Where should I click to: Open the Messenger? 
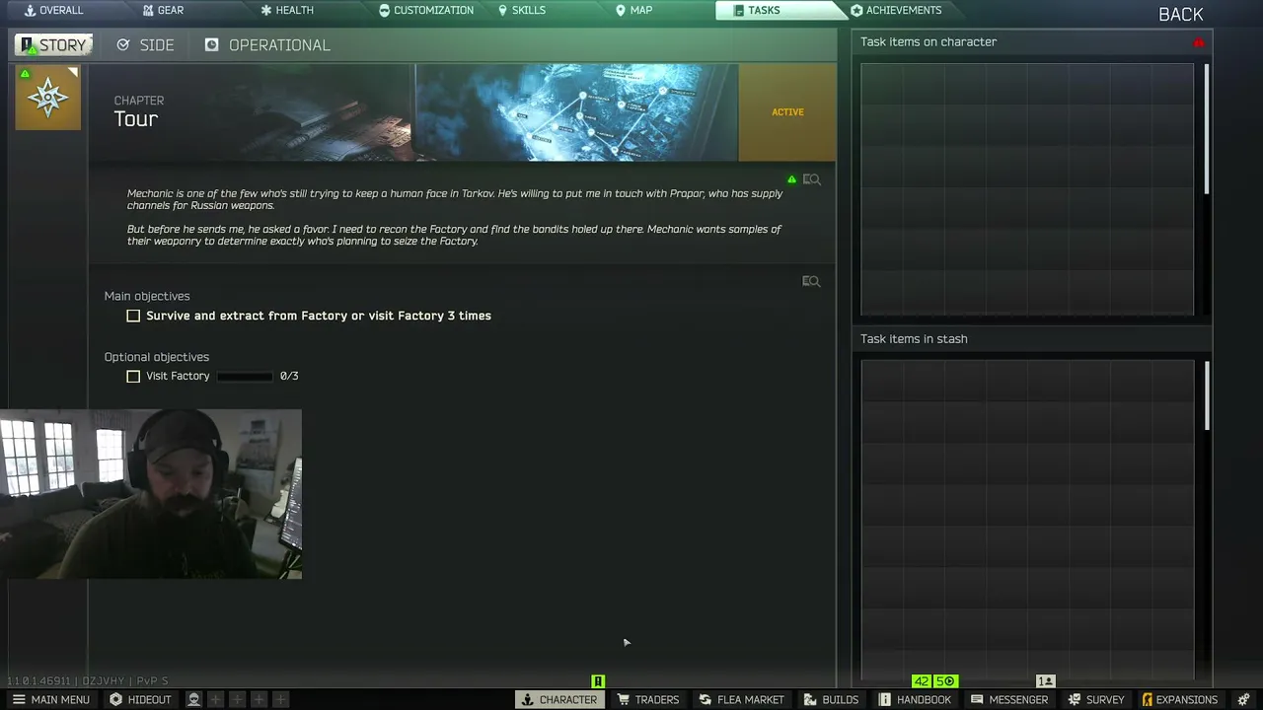pyautogui.click(x=1009, y=700)
